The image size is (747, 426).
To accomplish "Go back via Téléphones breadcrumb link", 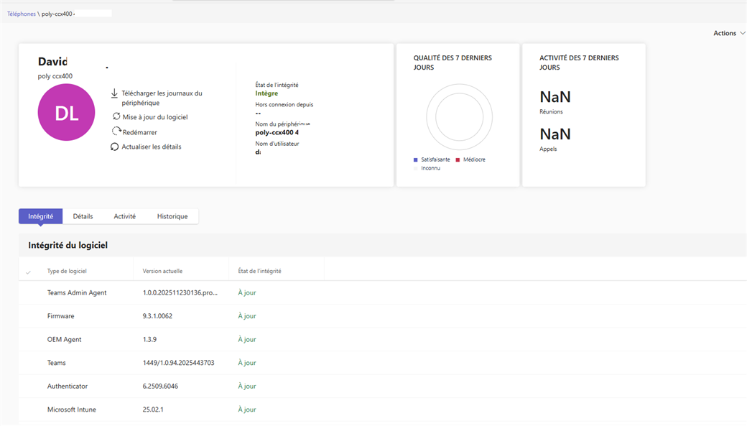I will pyautogui.click(x=22, y=14).
